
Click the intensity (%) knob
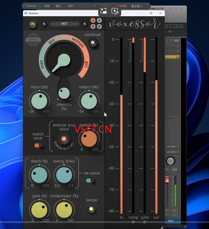[64, 93]
